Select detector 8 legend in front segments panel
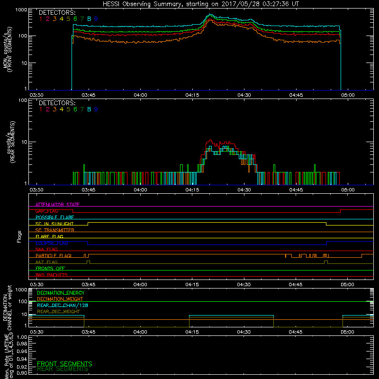 coord(89,19)
